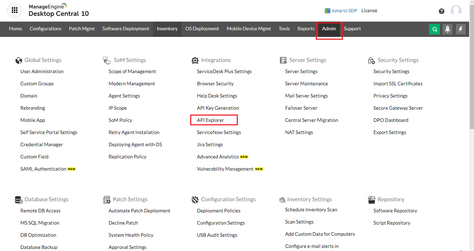Click the green search icon button
The height and width of the screenshot is (251, 474).
(434, 29)
